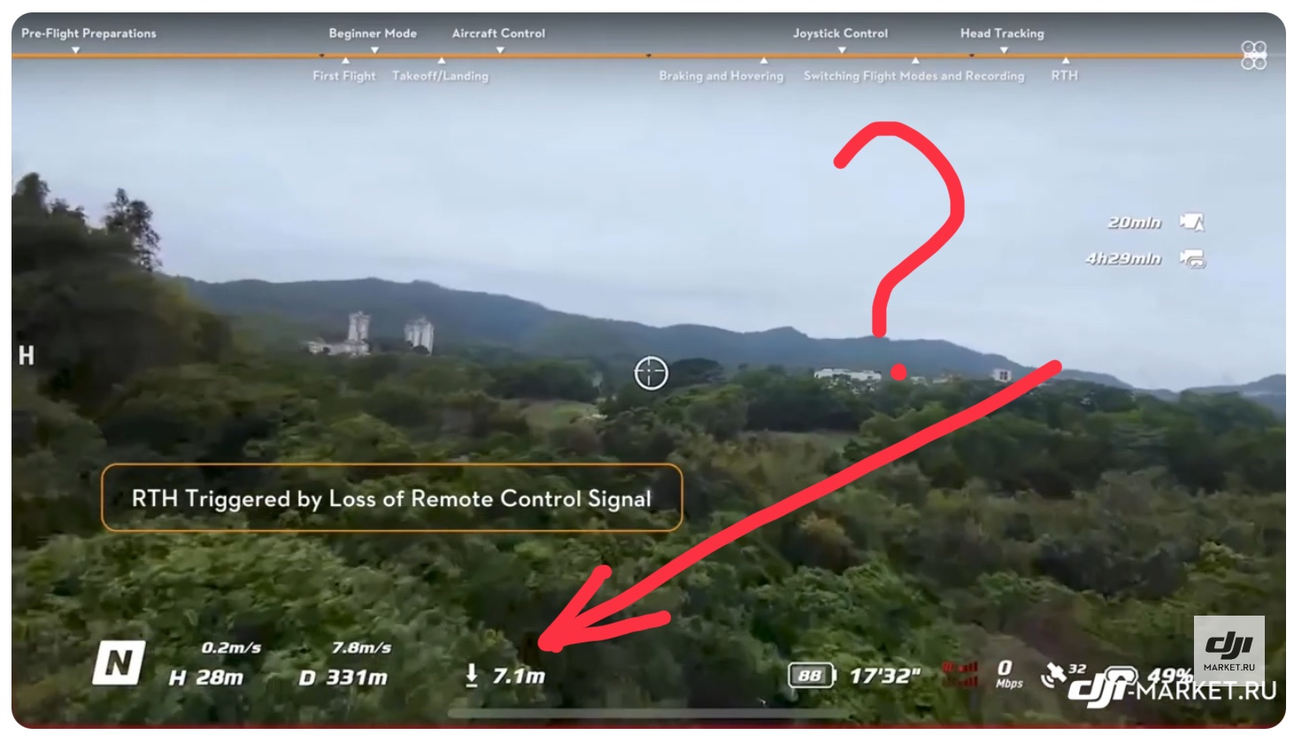Click the camera icon next to 20min
This screenshot has width=1294, height=743.
click(1192, 222)
